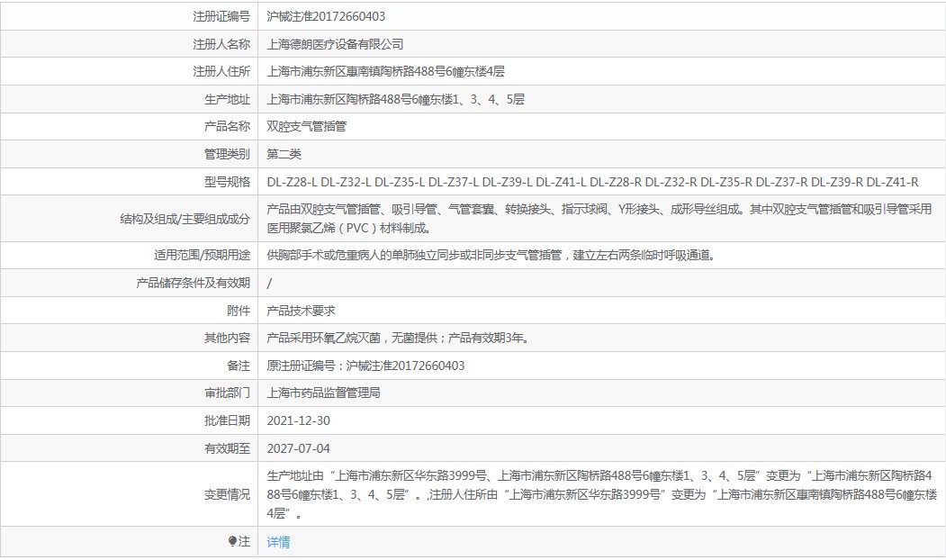Click the 注册人名称 label cell
This screenshot has width=946, height=560.
pyautogui.click(x=221, y=44)
